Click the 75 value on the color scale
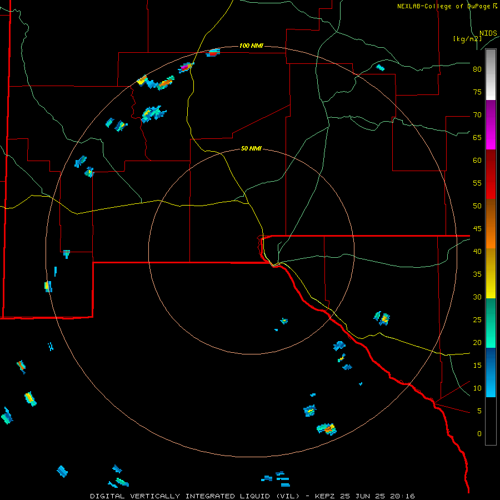 477,92
